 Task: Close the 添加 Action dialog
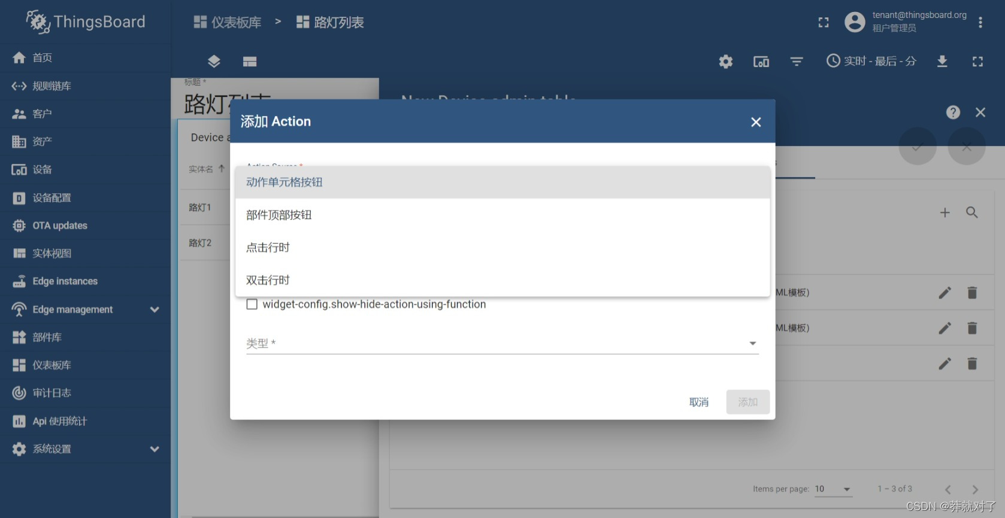pos(756,122)
